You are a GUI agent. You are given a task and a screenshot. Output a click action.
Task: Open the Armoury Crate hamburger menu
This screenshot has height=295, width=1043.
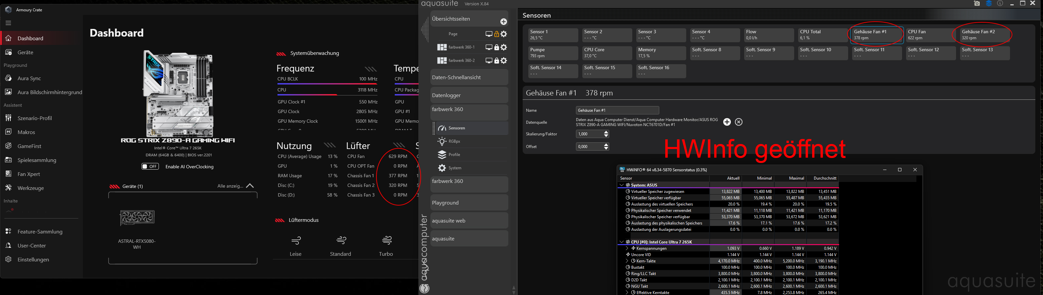pyautogui.click(x=9, y=23)
